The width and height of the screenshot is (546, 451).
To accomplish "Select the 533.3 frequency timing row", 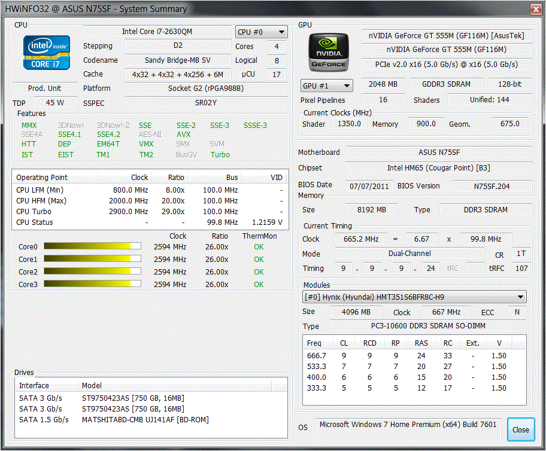I will pos(414,367).
